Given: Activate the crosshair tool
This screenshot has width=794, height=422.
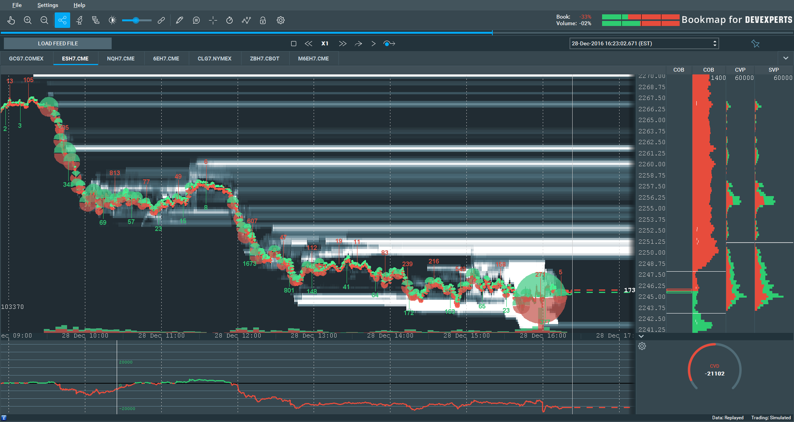Looking at the screenshot, I should point(213,20).
